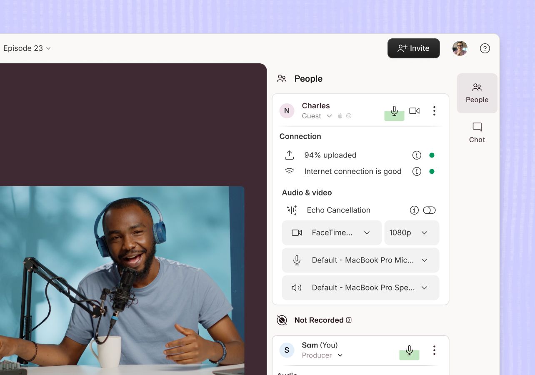Click the Apple device icon beside Guest
This screenshot has height=375, width=535.
click(340, 116)
